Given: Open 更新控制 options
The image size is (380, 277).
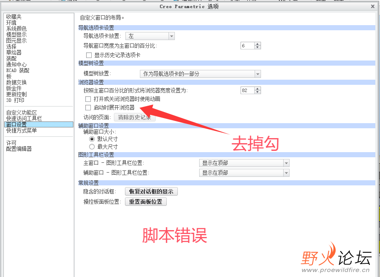Looking at the screenshot, I should click(x=16, y=94).
